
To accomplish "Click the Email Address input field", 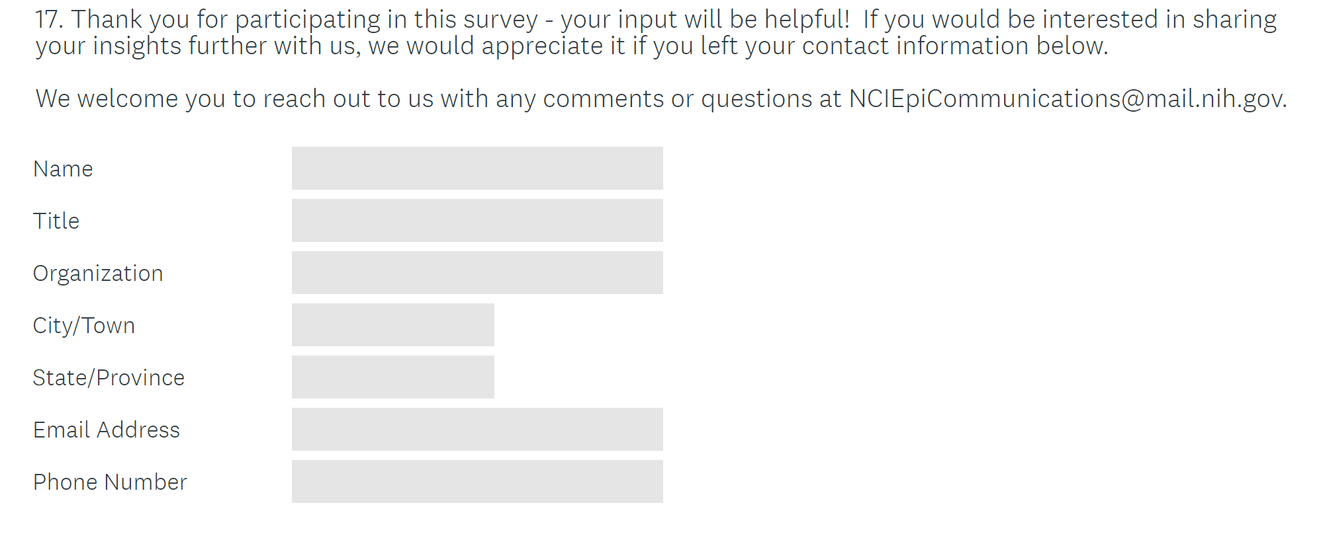I will pos(477,430).
